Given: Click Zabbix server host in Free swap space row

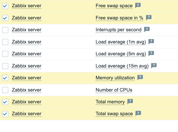Looking at the screenshot, I should (x=27, y=6).
